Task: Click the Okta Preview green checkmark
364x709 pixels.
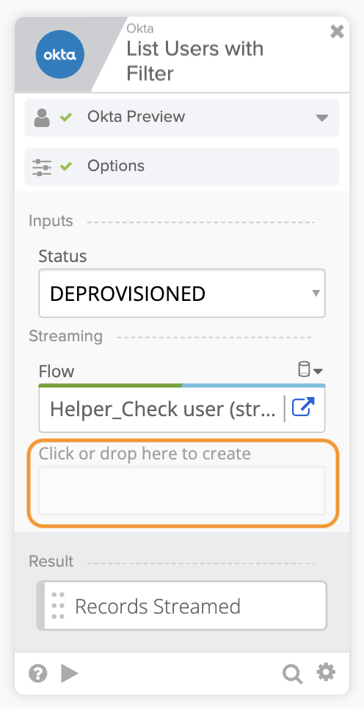Action: (x=66, y=117)
